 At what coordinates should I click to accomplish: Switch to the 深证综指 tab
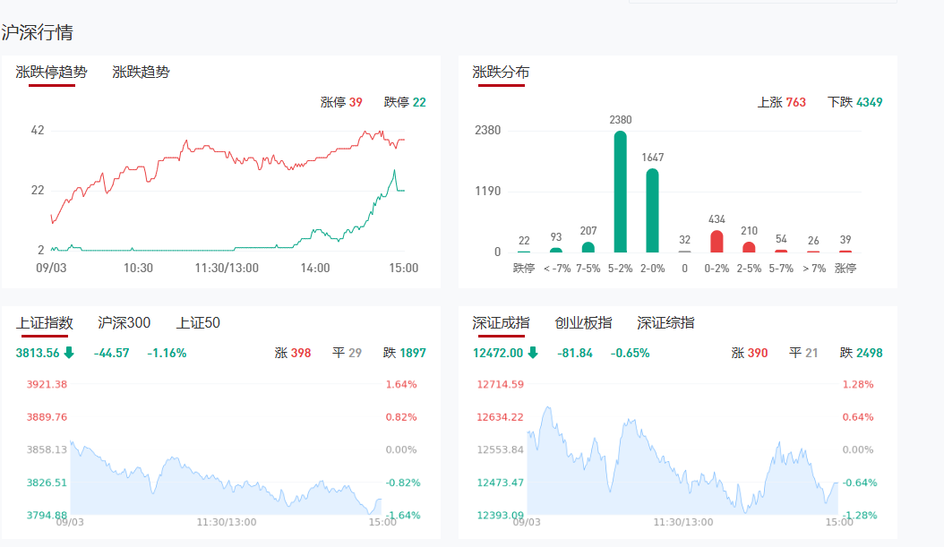(x=665, y=323)
